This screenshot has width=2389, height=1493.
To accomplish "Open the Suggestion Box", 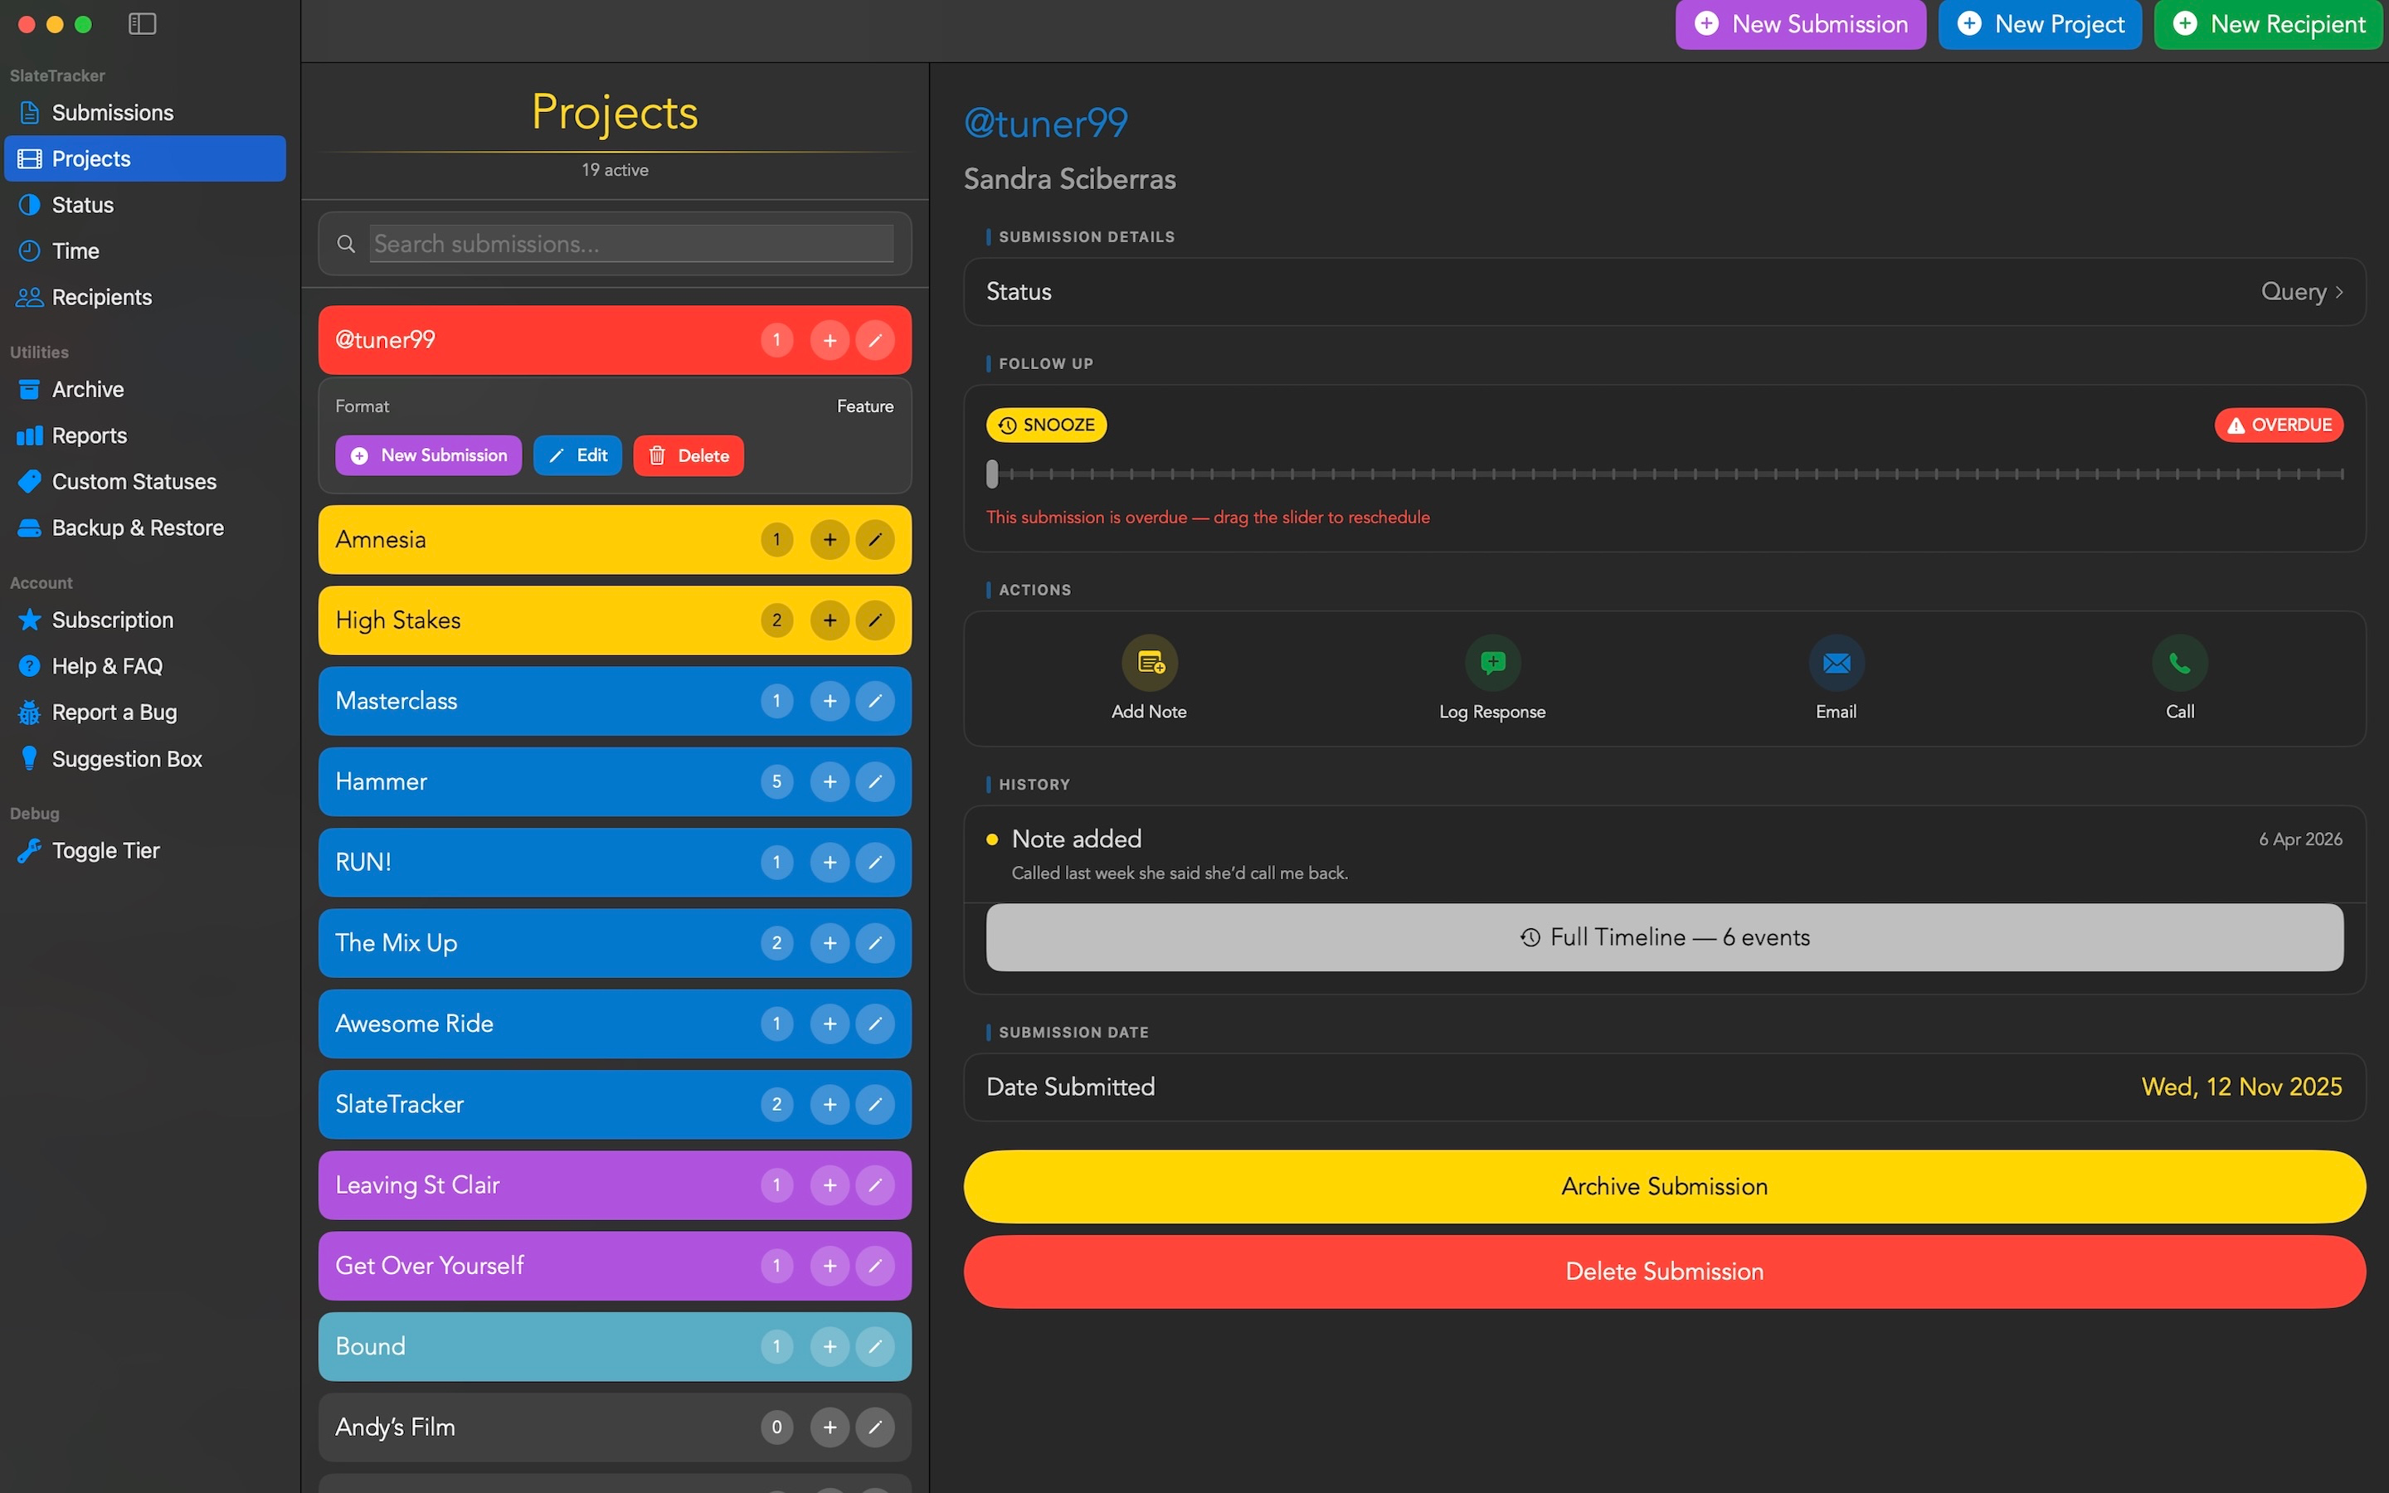I will [x=145, y=758].
